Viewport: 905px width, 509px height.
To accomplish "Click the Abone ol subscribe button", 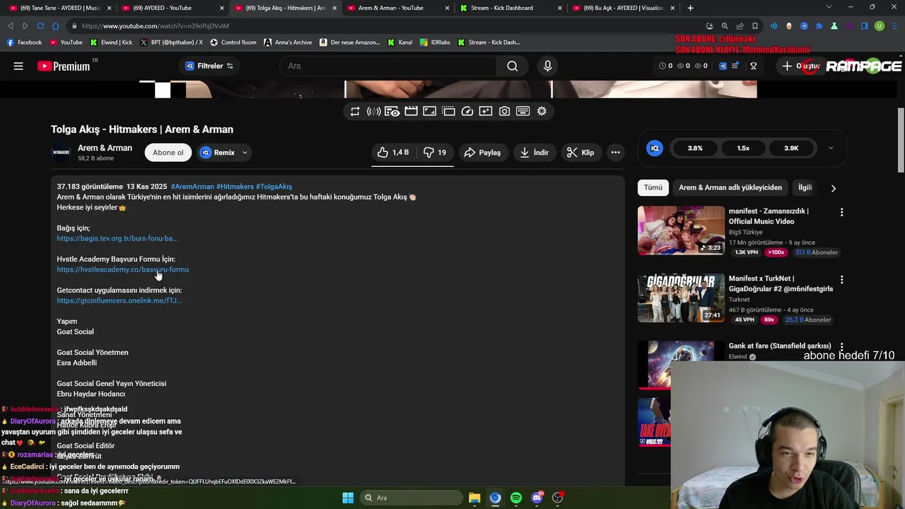I will 168,152.
